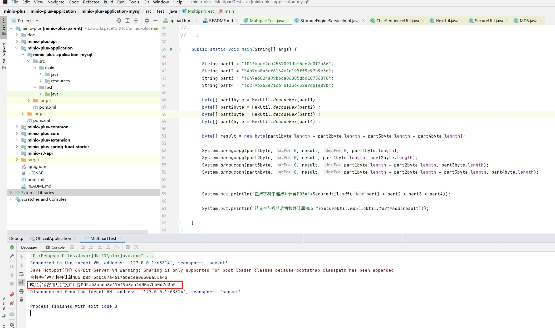Click Collapse All icon in Project panel
The width and height of the screenshot is (555, 328).
pos(136,21)
